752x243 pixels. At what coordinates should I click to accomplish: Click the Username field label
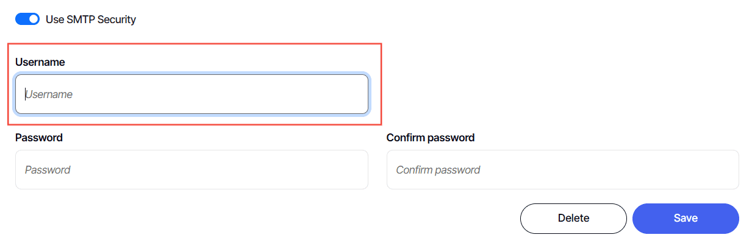pos(40,62)
